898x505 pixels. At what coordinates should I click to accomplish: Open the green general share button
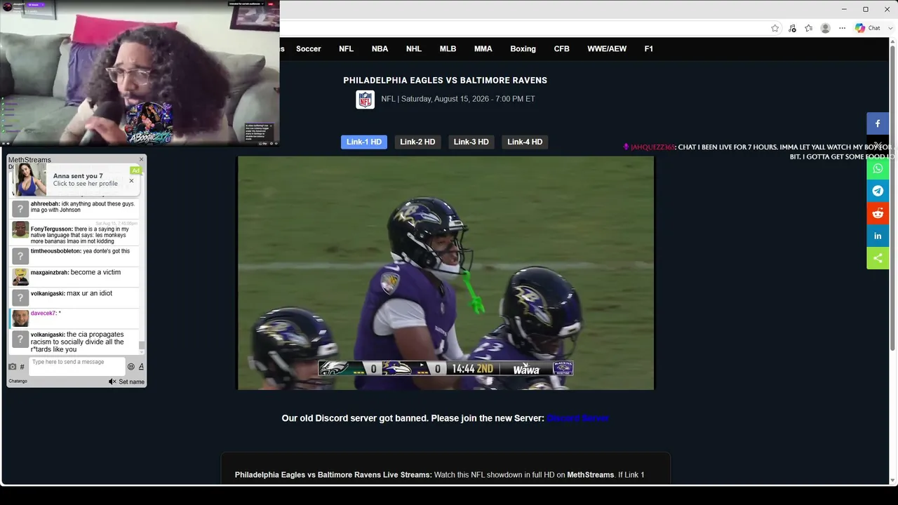click(878, 258)
